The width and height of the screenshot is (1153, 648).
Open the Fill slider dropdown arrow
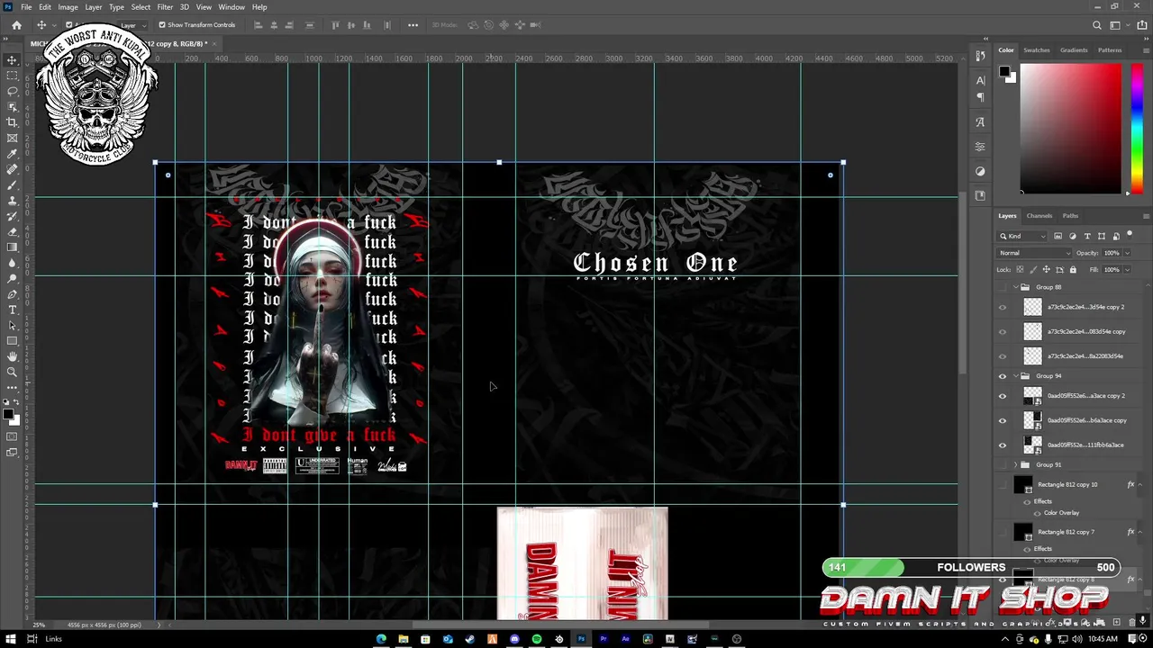(x=1126, y=269)
